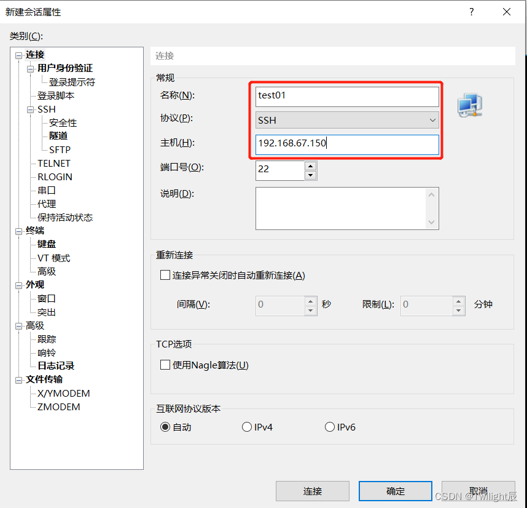This screenshot has height=508, width=527.
Task: Collapse the 文件传输 tree node
Action: [x=19, y=380]
